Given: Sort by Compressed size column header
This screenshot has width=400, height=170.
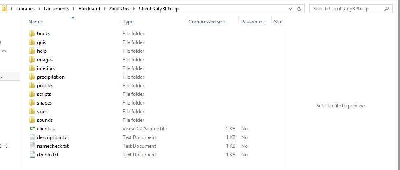Looking at the screenshot, I should (207, 22).
